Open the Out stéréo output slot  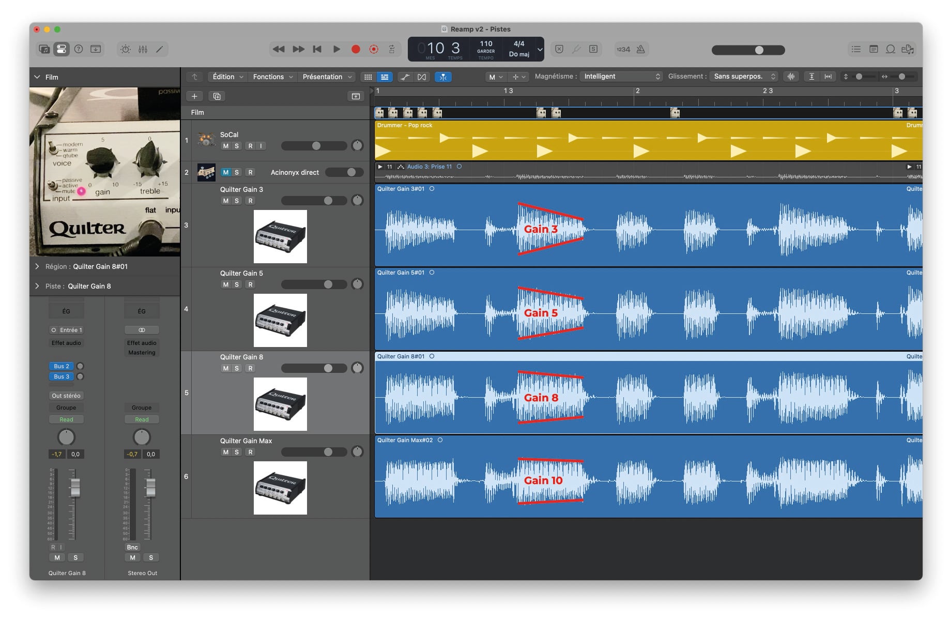(66, 396)
